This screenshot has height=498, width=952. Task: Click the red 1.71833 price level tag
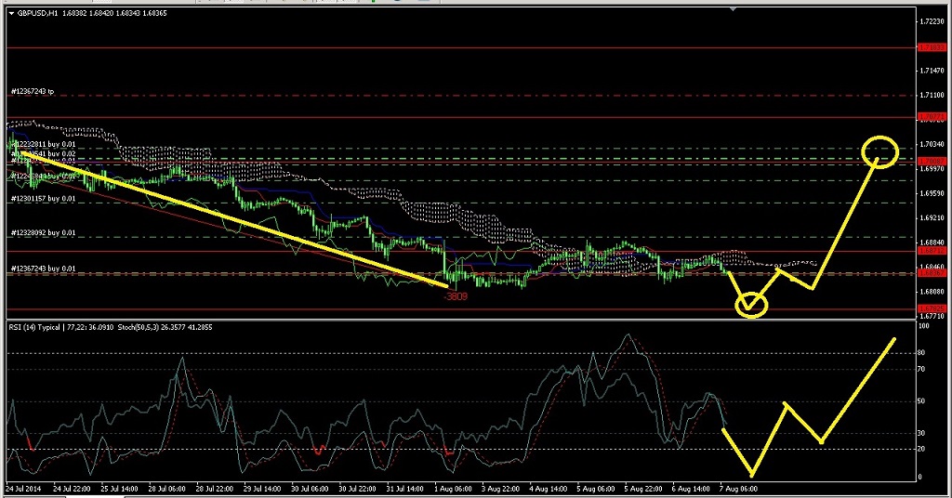coord(930,46)
